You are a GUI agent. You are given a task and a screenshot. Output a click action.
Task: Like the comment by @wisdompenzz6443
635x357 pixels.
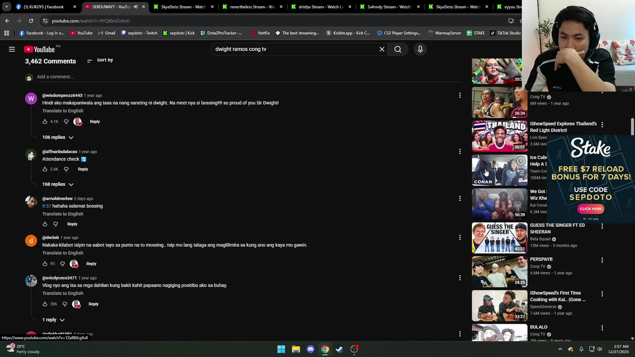(x=45, y=121)
